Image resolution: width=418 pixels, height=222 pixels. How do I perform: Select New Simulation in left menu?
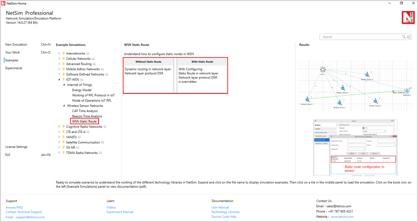click(x=16, y=44)
